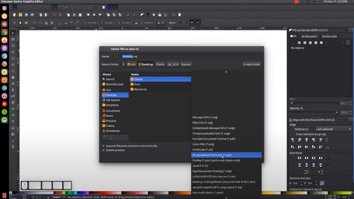Image resolution: width=354 pixels, height=199 pixels.
Task: Select the Pencil freehand tool
Action: [13, 90]
